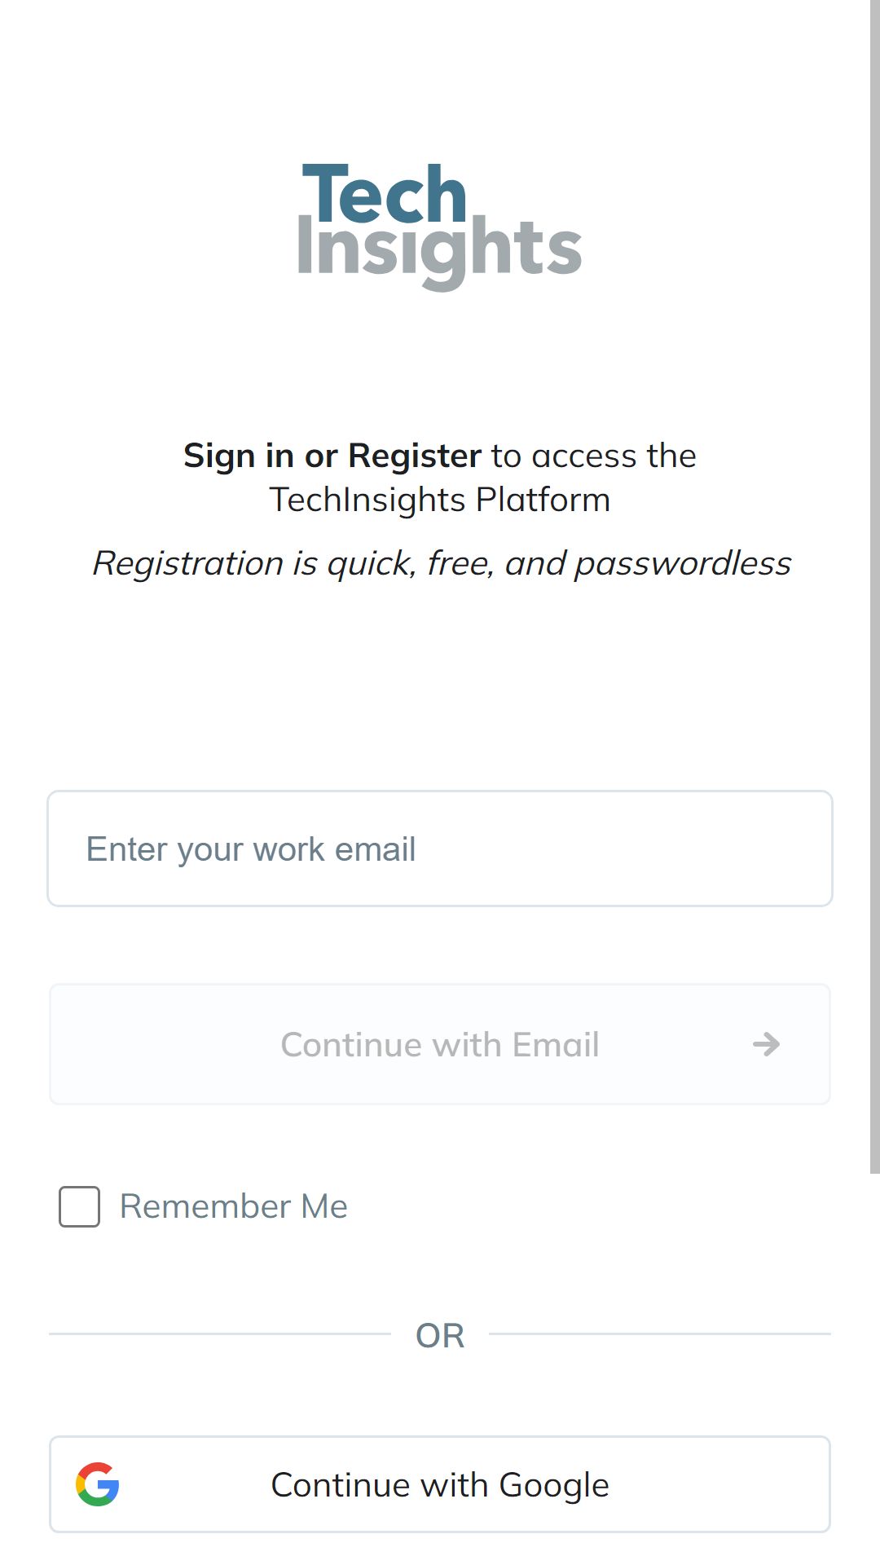
Task: Click the TechInsights logo
Action: (439, 227)
